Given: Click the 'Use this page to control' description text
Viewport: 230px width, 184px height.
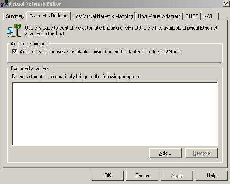Looking at the screenshot, I should coord(121,30).
